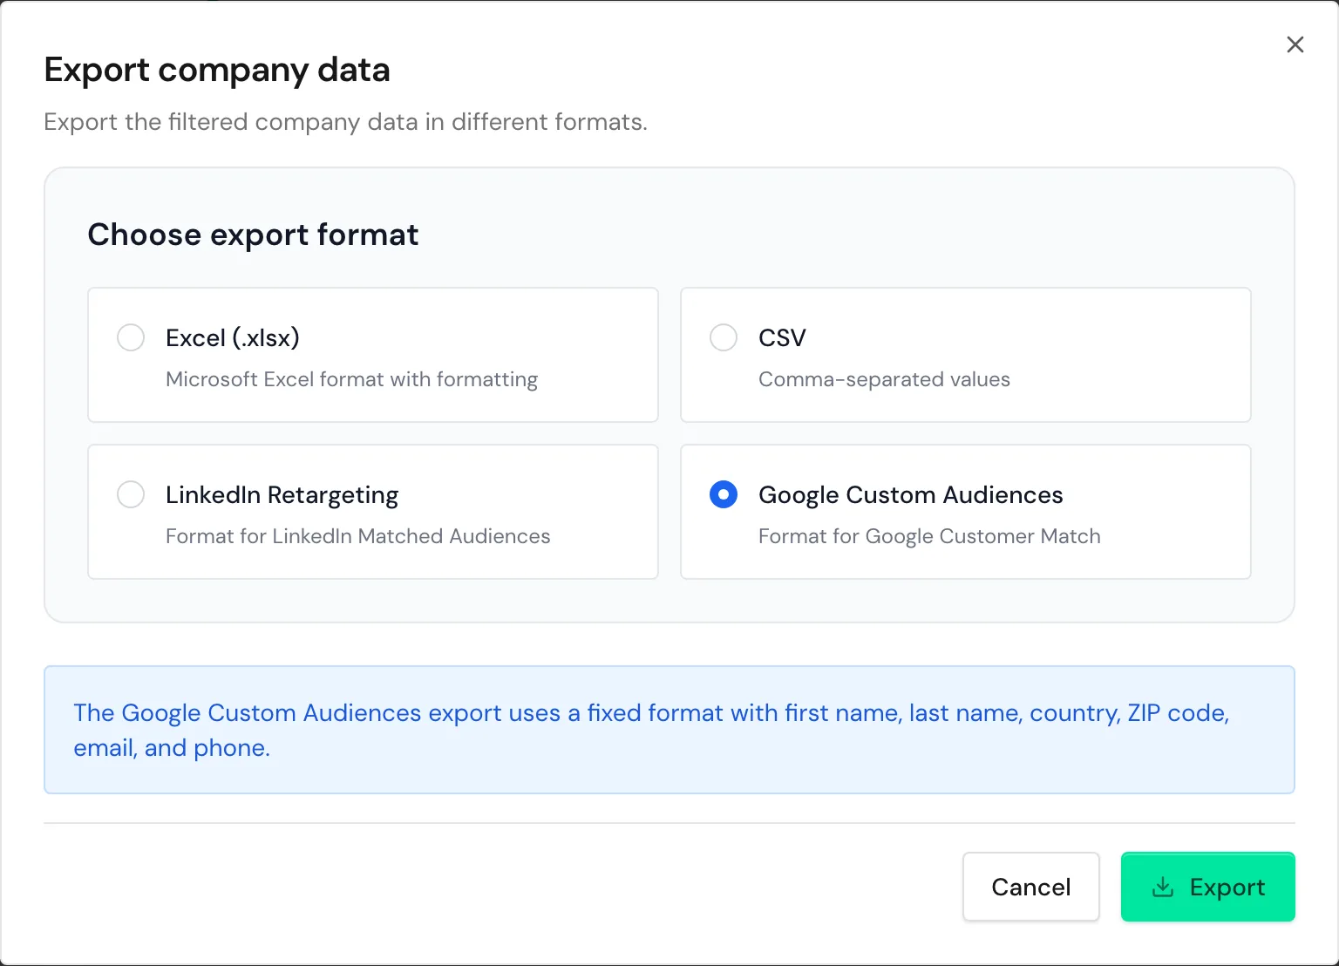Click the Export button
Viewport: 1339px width, 966px height.
pyautogui.click(x=1208, y=887)
